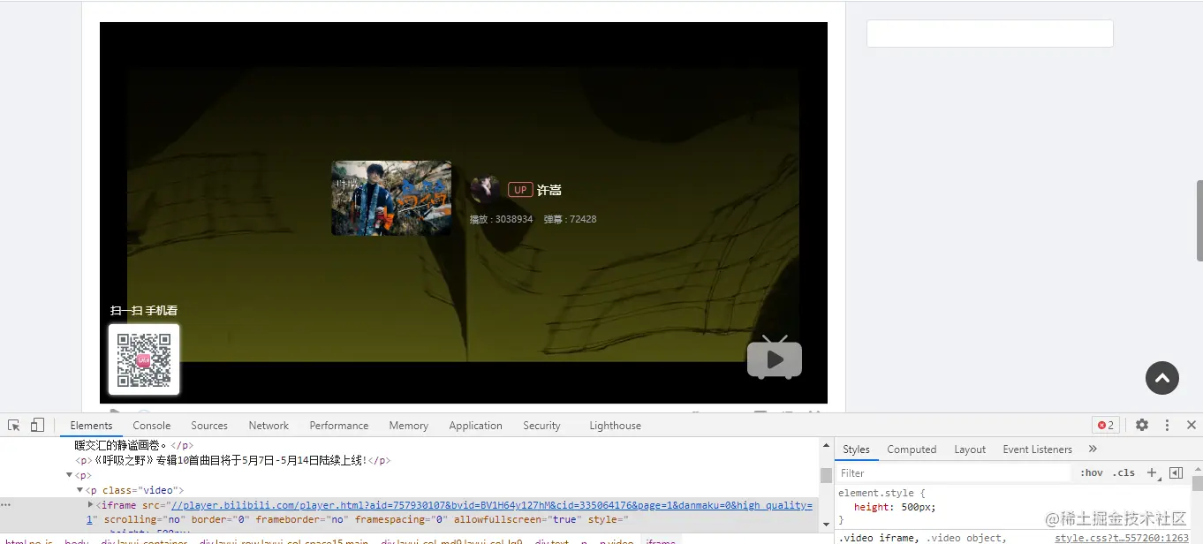Open the DevTools three-dot menu
This screenshot has height=544, width=1203.
point(1167,425)
